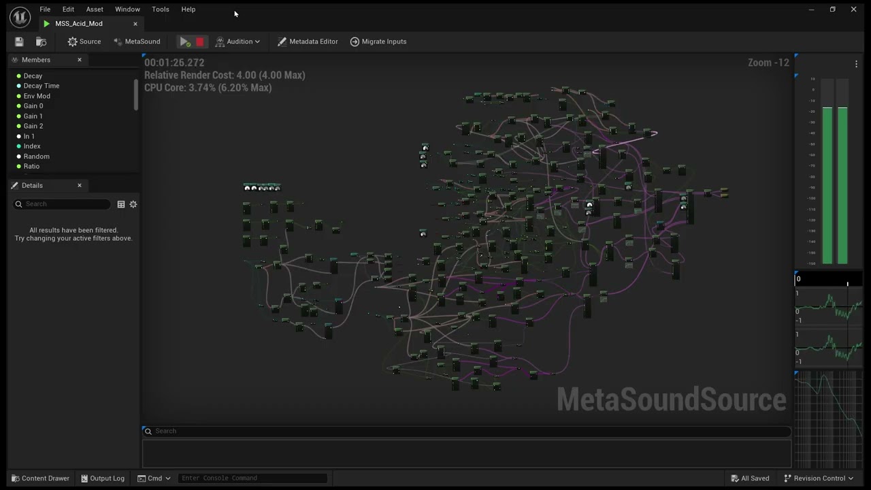The width and height of the screenshot is (871, 490).
Task: Open the Help menu
Action: (x=188, y=9)
